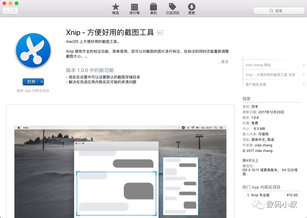Click 提供 App 内购买项目 label
Viewport: 307px width, 218px height.
point(33,91)
